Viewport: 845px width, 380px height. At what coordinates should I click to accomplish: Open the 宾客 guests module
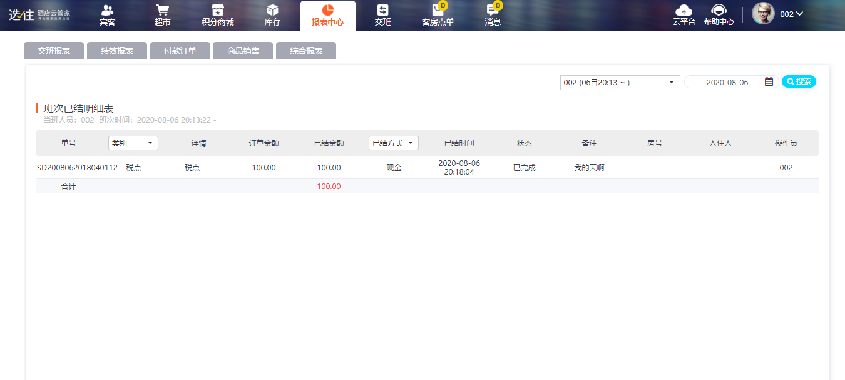point(108,16)
